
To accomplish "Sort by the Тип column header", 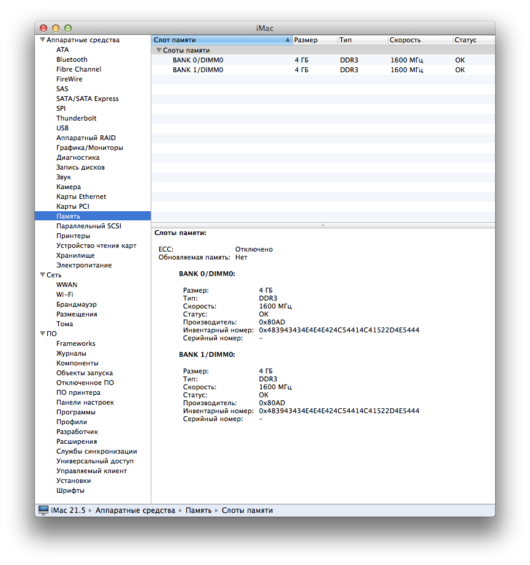I will (363, 40).
